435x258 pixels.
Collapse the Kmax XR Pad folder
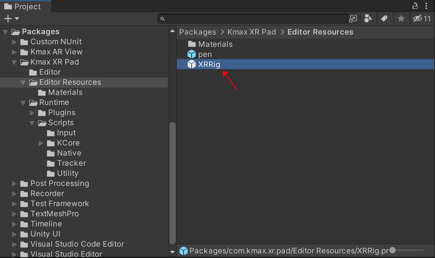(x=14, y=62)
